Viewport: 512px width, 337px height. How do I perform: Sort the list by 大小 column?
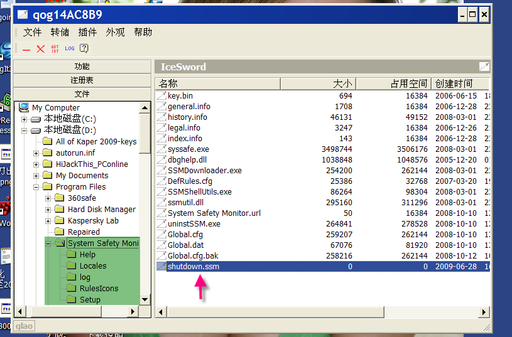[318, 84]
